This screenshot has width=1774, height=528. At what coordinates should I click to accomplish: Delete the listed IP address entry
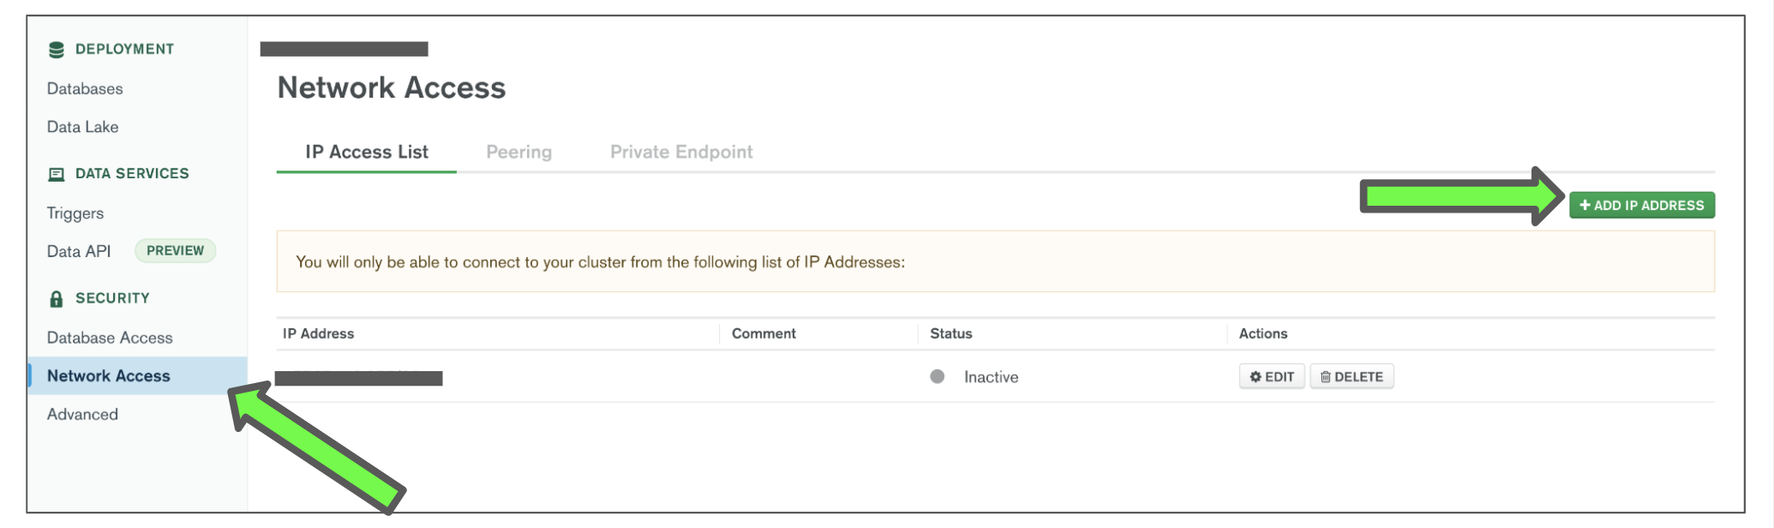click(x=1351, y=376)
